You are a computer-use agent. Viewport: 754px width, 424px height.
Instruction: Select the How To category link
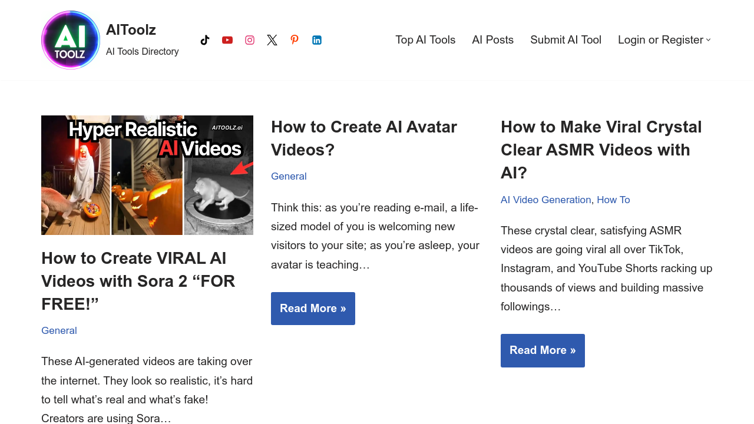pos(613,200)
